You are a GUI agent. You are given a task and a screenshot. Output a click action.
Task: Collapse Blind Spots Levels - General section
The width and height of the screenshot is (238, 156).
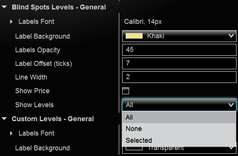4,7
